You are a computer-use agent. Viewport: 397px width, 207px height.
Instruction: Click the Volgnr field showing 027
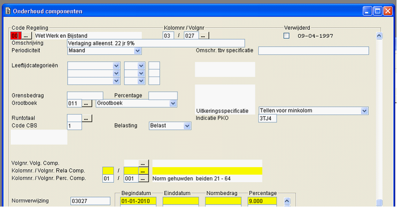tap(191, 36)
